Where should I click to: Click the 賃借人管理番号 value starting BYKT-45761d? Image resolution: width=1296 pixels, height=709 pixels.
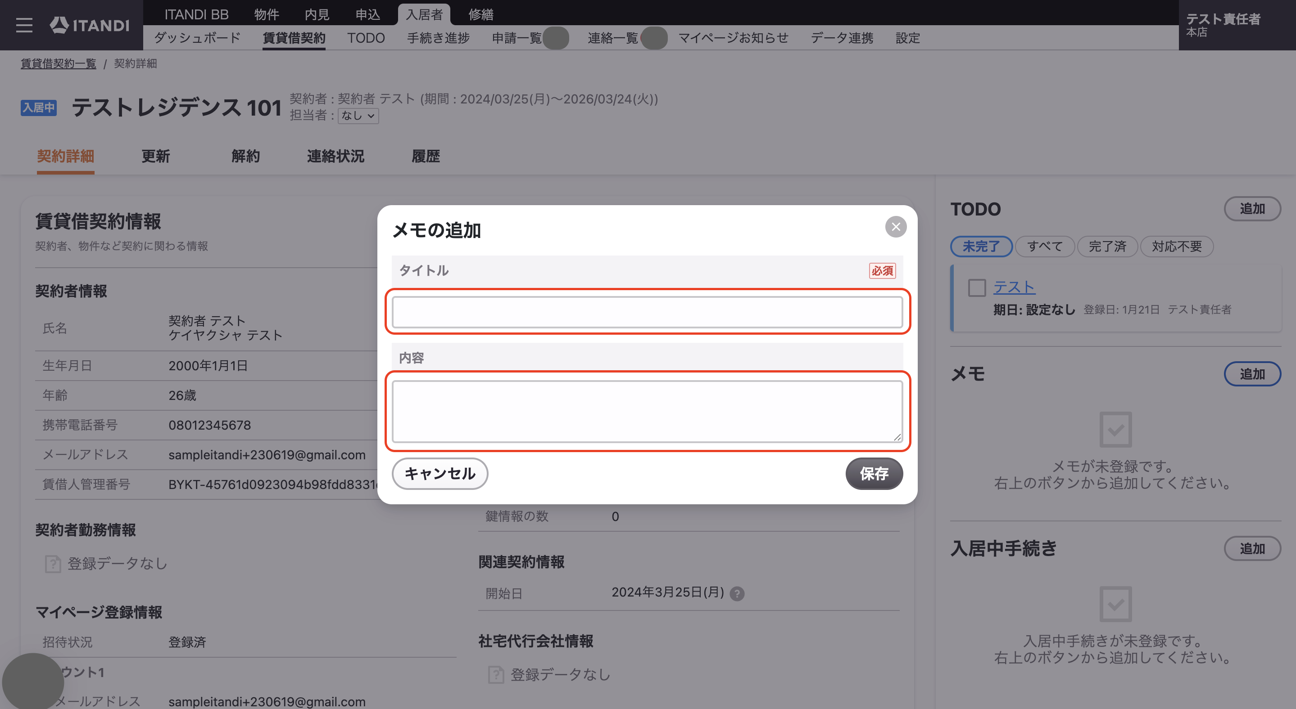point(273,485)
